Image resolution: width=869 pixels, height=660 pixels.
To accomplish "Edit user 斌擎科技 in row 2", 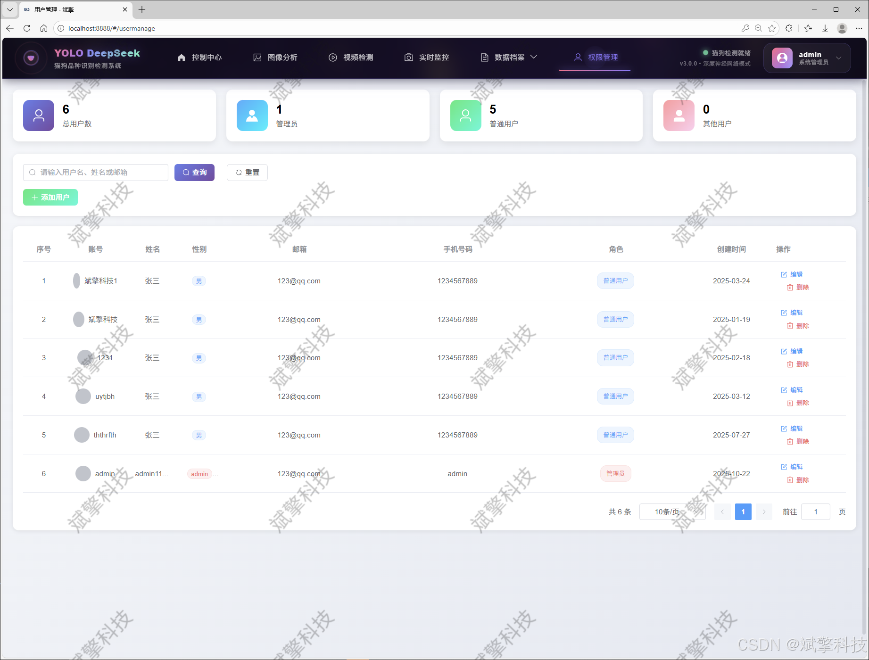I will pos(792,313).
